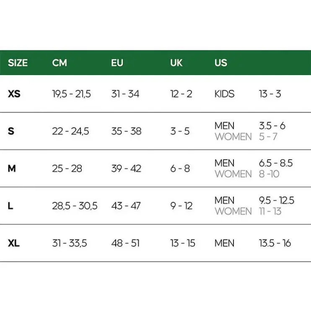Select the MEN 9.5 - 12.5 value
311x311 pixels.
click(277, 200)
